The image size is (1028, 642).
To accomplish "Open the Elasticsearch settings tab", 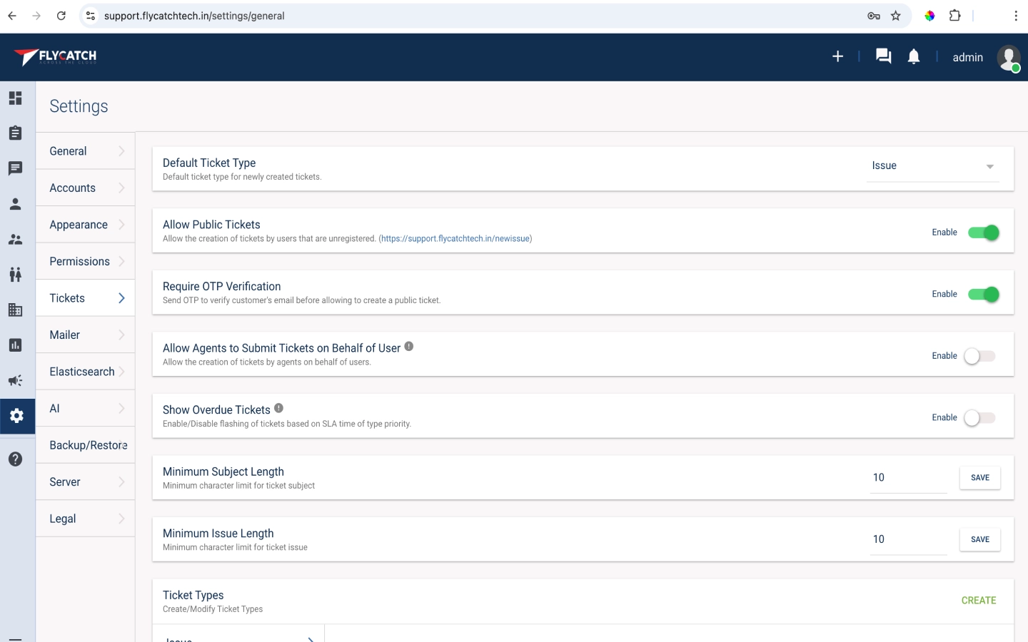I will 86,372.
